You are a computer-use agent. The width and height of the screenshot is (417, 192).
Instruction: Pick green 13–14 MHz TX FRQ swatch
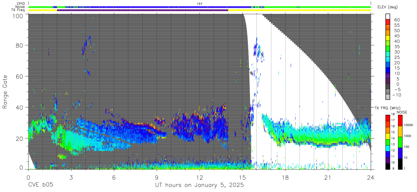point(388,142)
